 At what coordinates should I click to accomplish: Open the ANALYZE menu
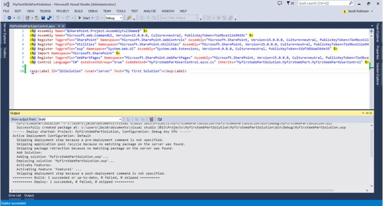149,11
